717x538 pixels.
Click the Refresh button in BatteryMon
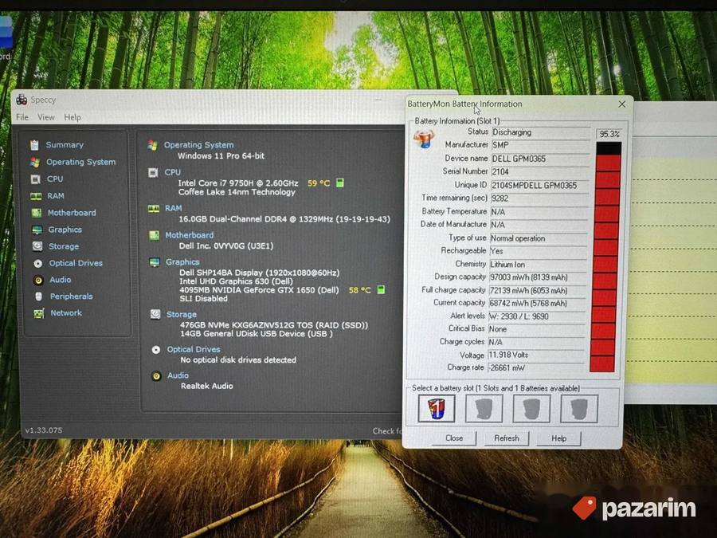point(507,438)
